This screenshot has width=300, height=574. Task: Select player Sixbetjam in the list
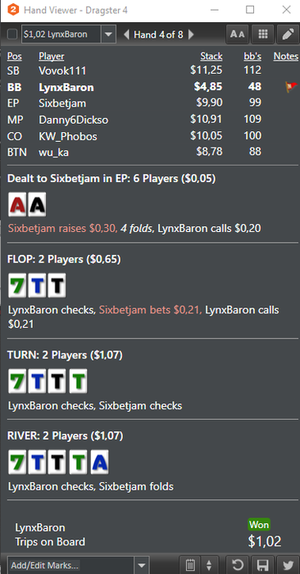(62, 103)
